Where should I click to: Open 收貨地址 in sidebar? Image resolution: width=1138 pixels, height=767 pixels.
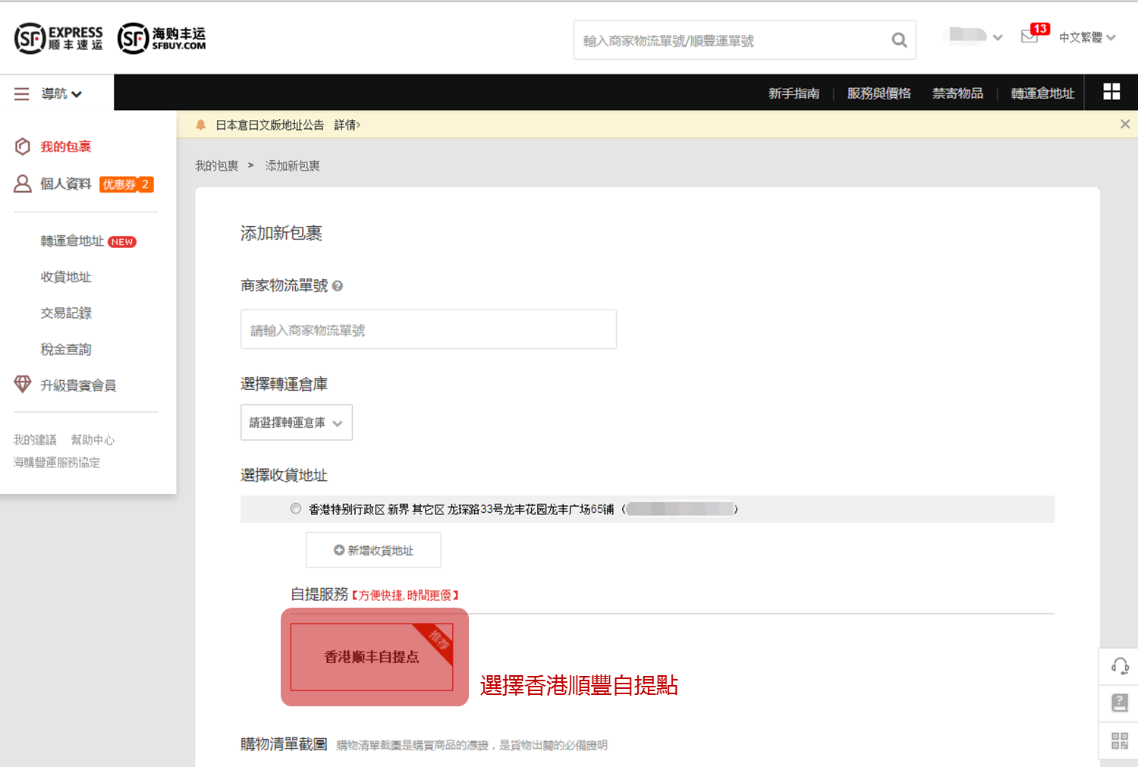(66, 277)
